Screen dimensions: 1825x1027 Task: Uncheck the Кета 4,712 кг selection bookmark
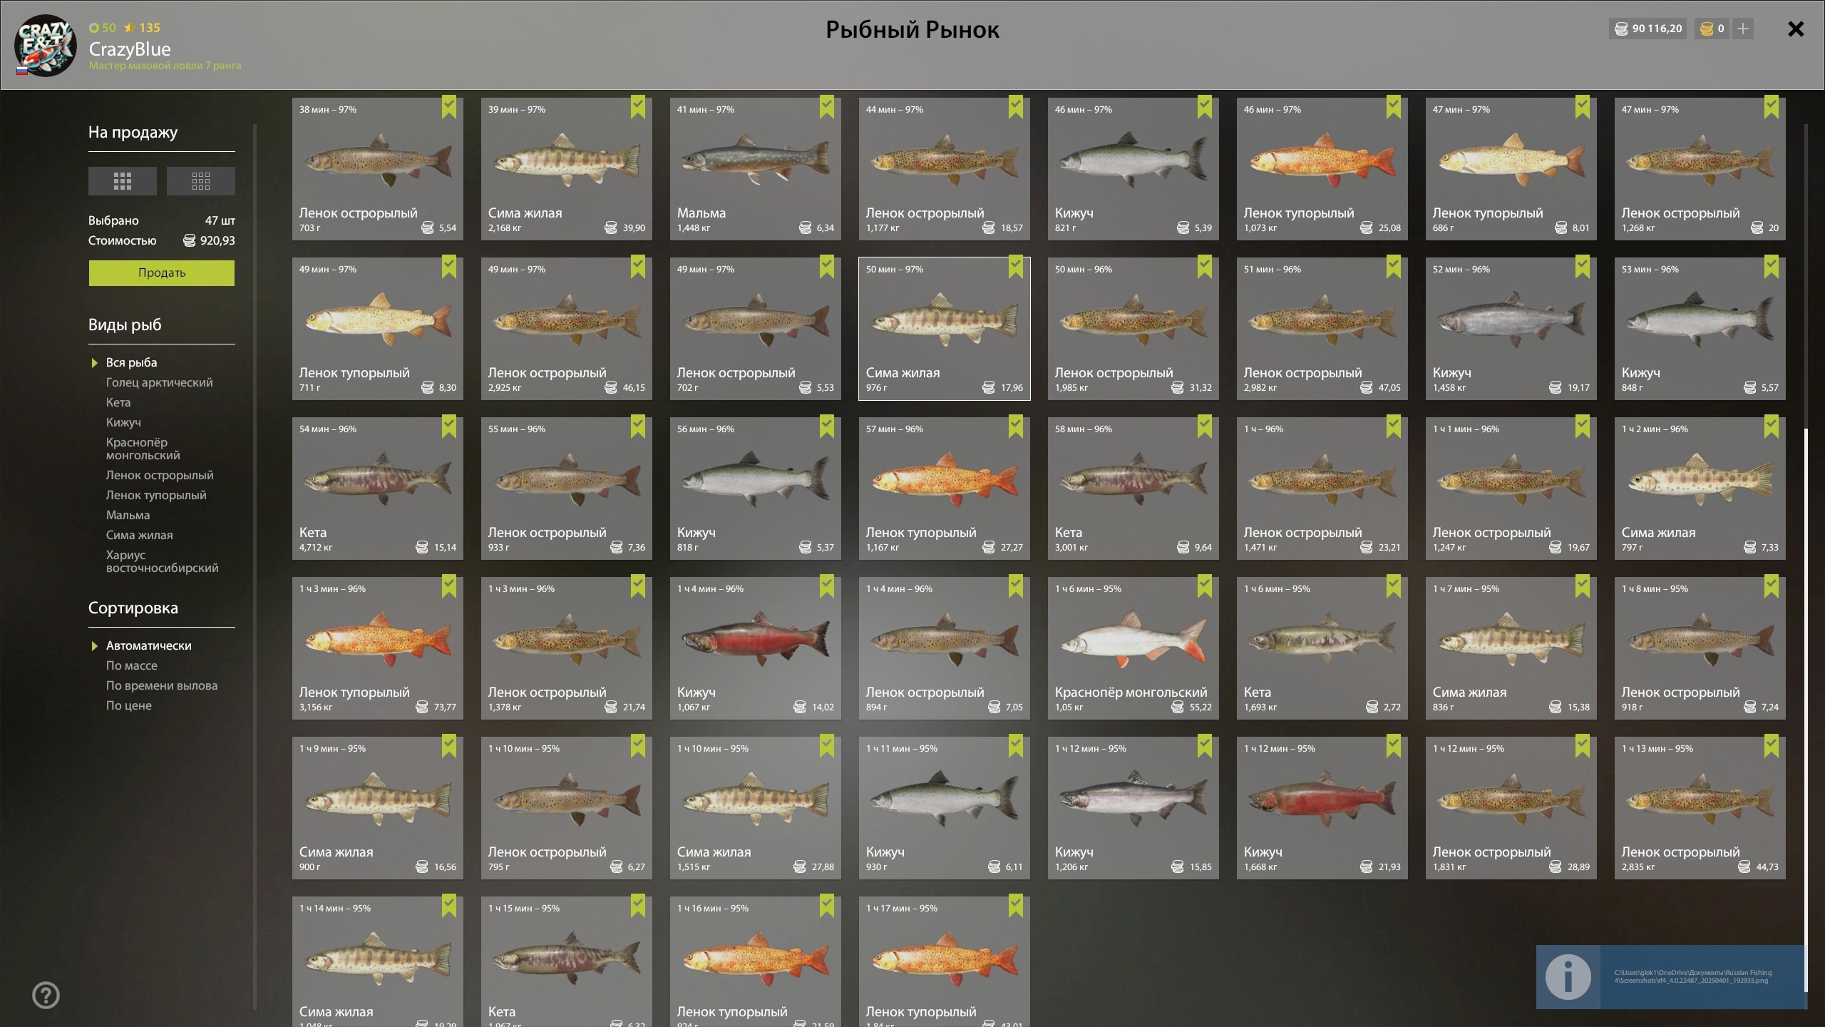click(449, 426)
